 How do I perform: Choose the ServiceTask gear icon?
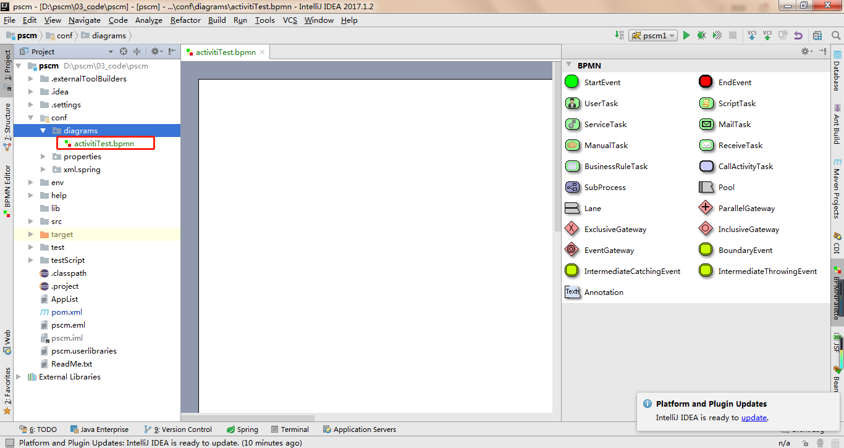pos(572,124)
